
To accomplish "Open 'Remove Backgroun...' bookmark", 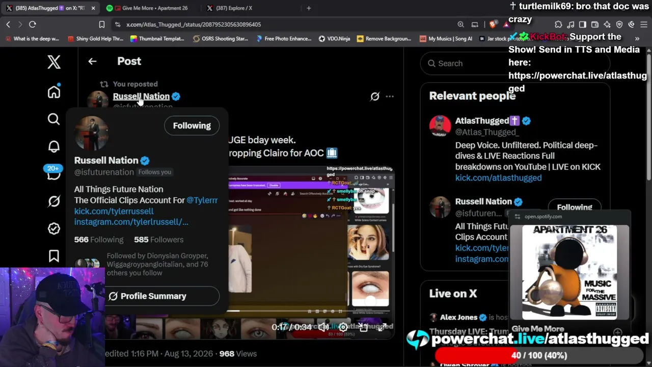I will coord(384,39).
